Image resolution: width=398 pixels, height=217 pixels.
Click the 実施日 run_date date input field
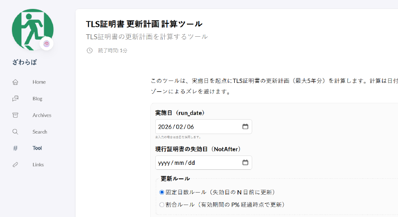point(203,127)
